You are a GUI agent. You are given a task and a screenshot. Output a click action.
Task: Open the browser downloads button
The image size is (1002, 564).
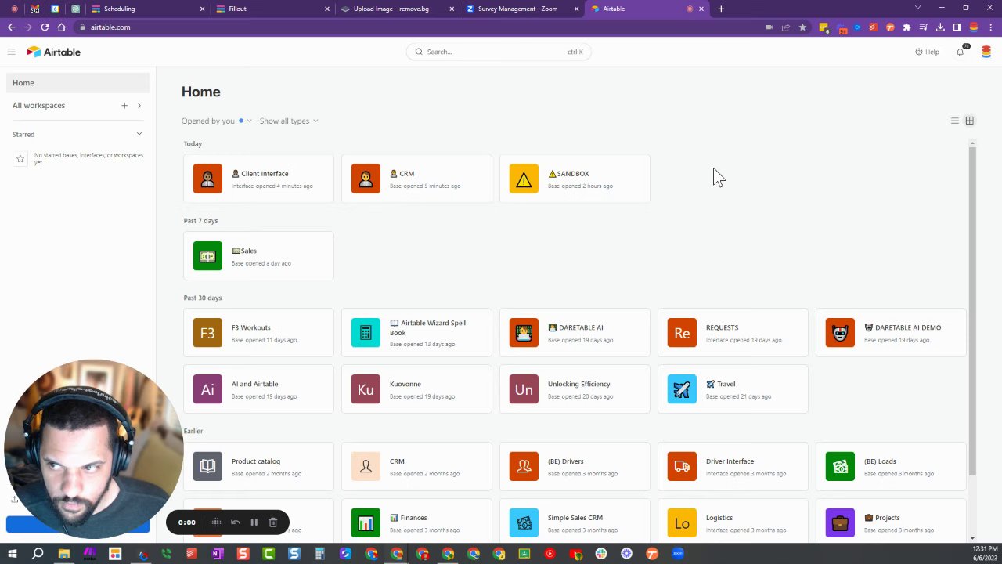pyautogui.click(x=940, y=27)
